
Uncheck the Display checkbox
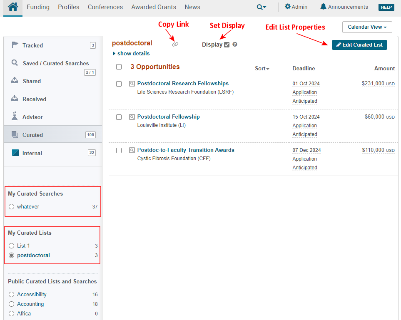tap(227, 45)
